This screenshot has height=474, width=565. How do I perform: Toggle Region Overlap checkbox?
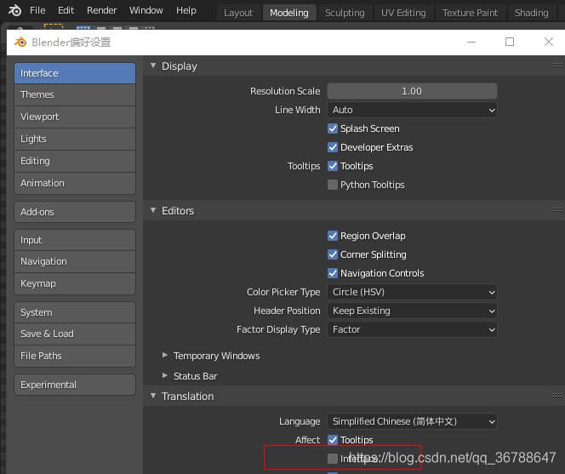(x=333, y=236)
